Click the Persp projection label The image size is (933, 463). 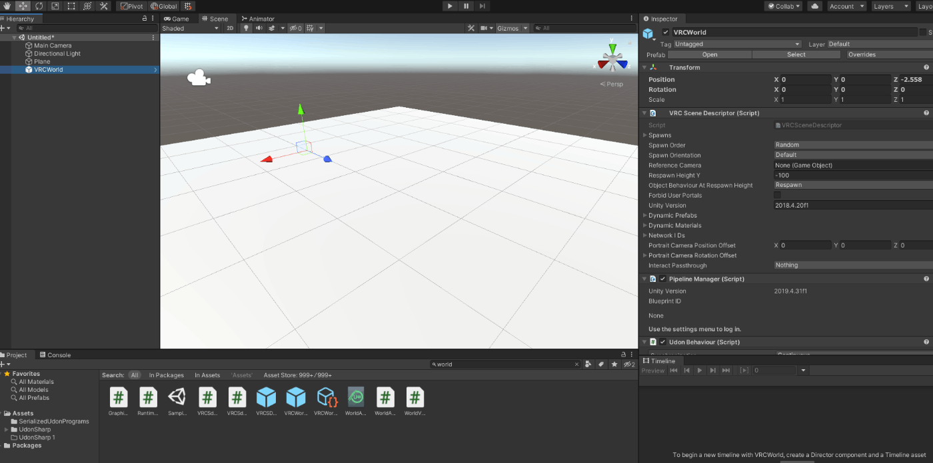(611, 84)
